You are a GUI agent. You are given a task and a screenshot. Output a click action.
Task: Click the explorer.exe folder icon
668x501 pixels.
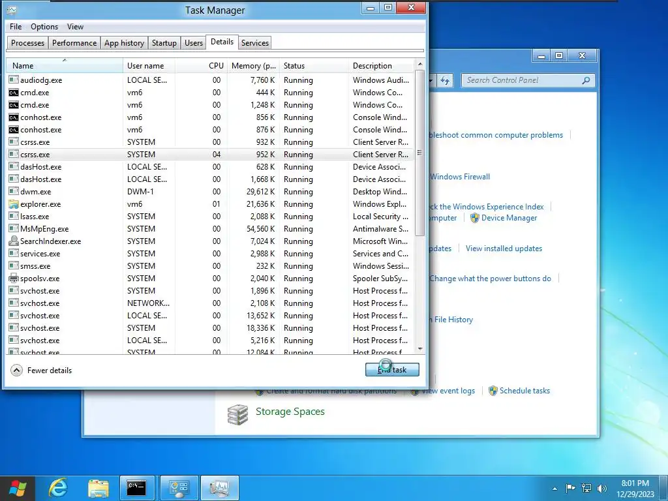14,204
